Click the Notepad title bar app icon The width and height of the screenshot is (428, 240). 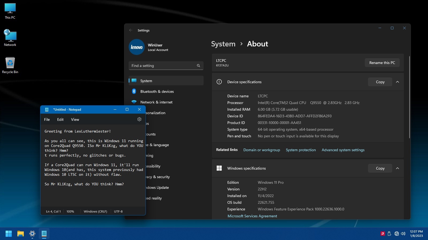pyautogui.click(x=47, y=109)
